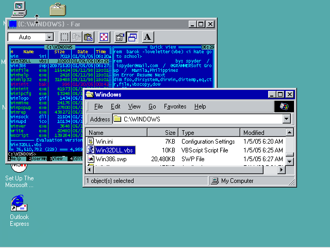Click the 2UserMn key in Far

(38, 159)
